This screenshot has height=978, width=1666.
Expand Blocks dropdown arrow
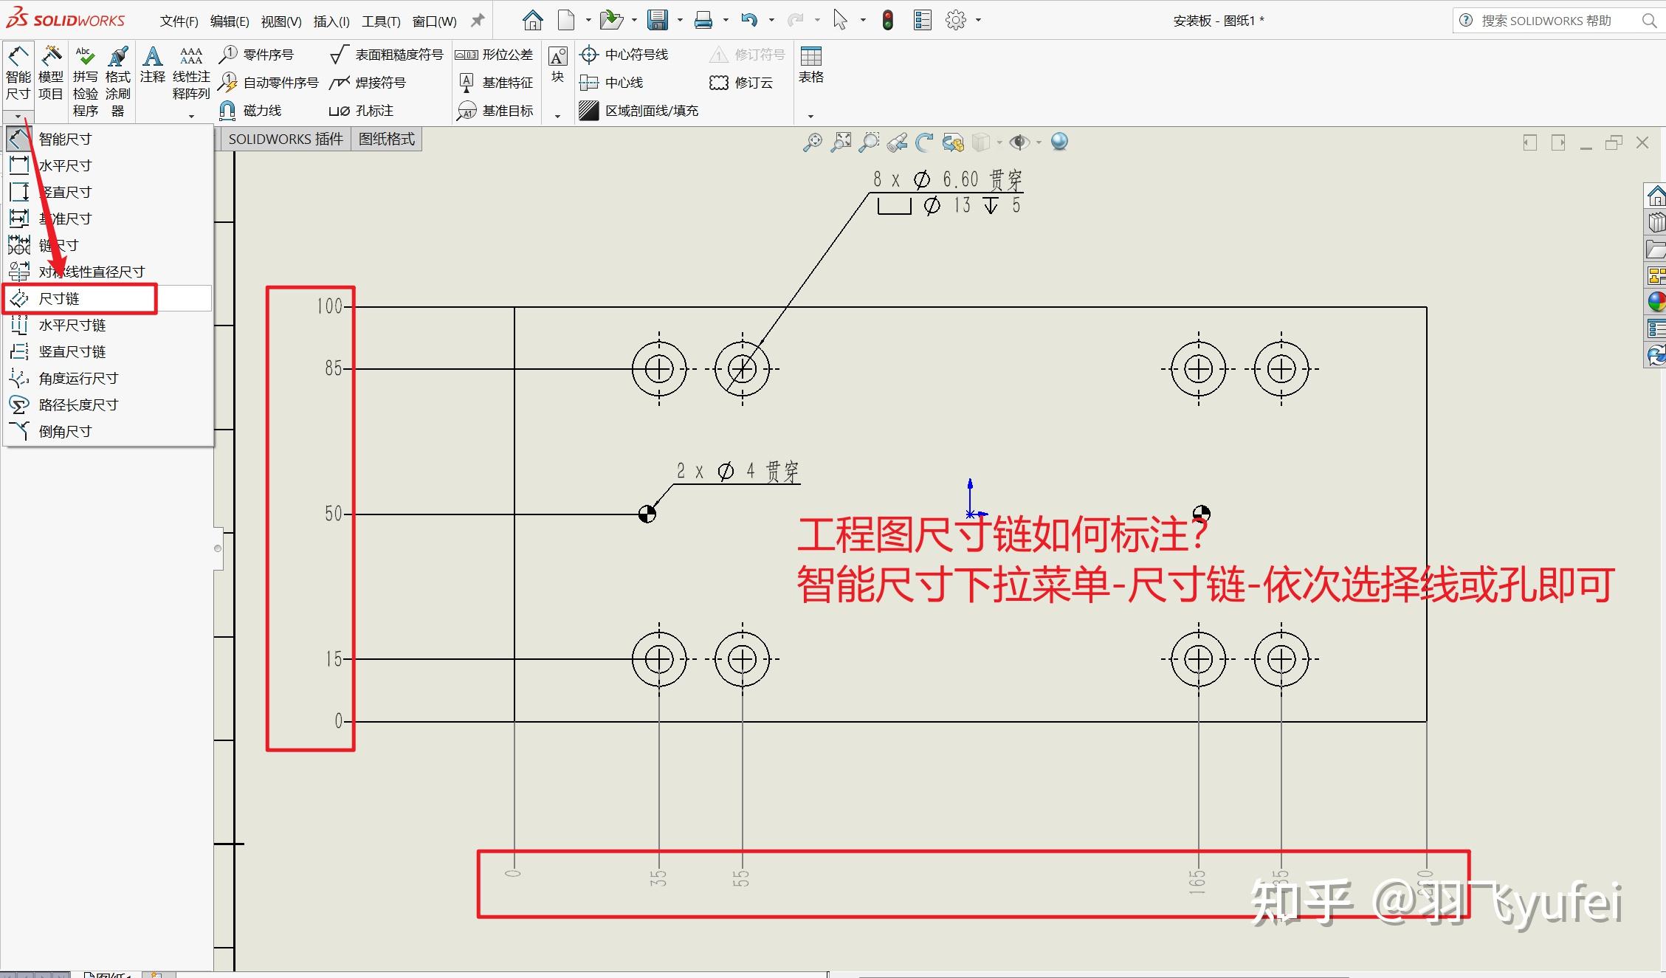click(x=558, y=116)
